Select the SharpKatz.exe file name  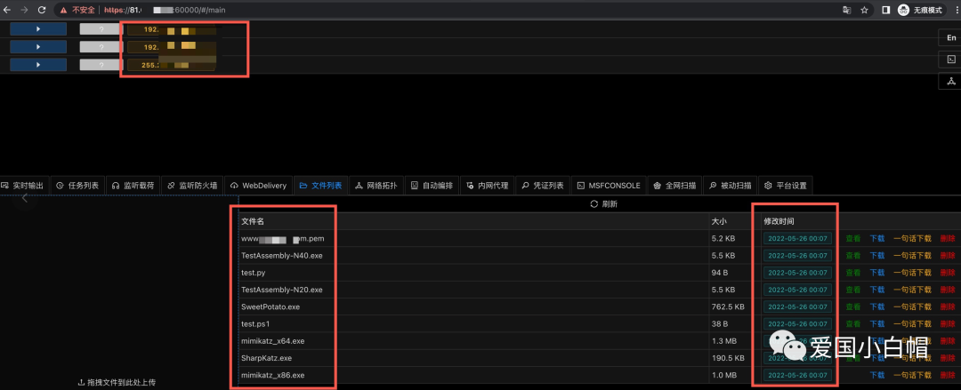[x=267, y=358]
